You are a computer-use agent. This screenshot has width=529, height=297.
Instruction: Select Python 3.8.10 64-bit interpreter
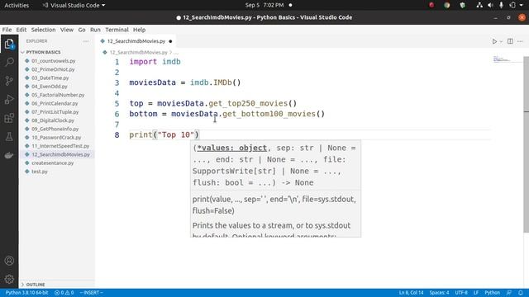pyautogui.click(x=27, y=293)
